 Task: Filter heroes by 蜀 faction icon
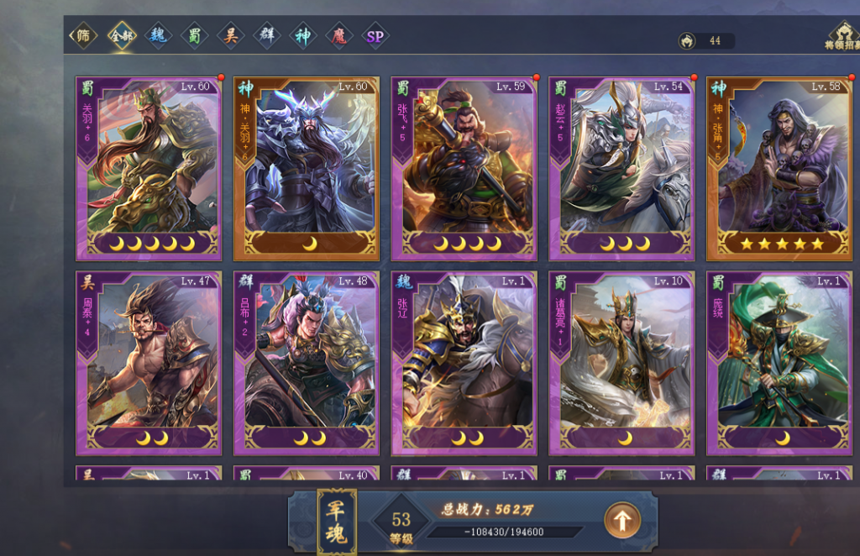(x=194, y=35)
